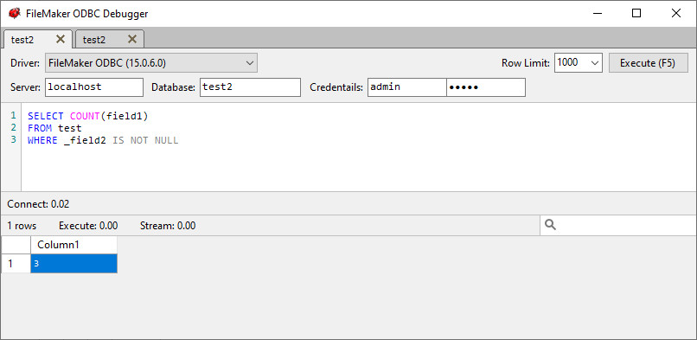Click the Row Limit: label
The image size is (697, 340).
coord(526,63)
